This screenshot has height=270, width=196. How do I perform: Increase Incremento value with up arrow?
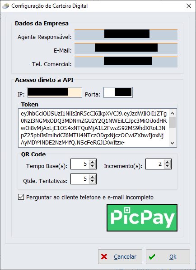click(x=168, y=162)
